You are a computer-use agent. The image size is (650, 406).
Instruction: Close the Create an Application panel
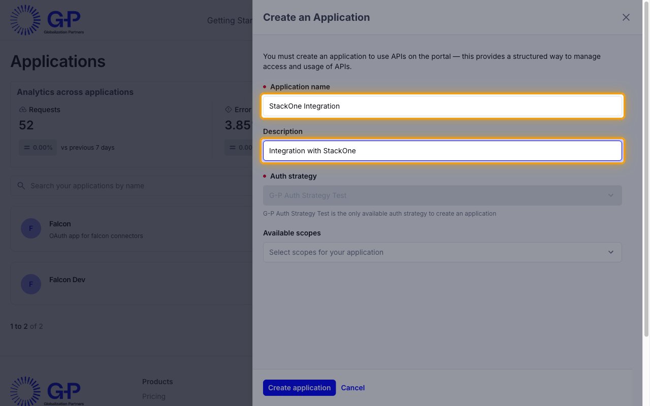[x=626, y=17]
